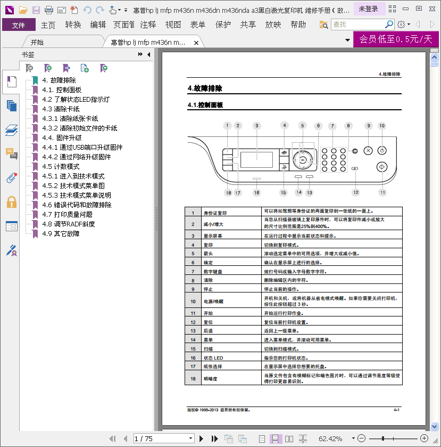441x447 pixels.
Task: Select bookmark 4.6 错误代码和故障排除
Action: (77, 205)
